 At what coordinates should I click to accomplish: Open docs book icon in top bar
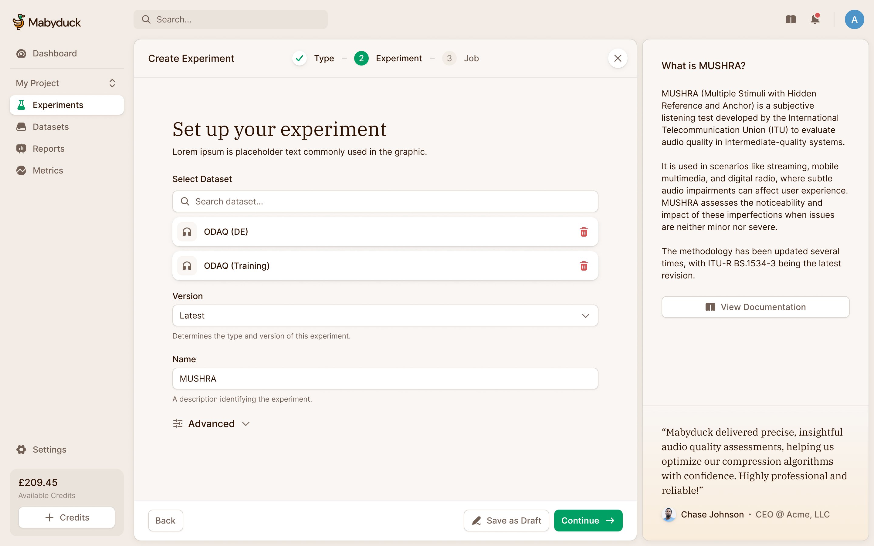[791, 19]
